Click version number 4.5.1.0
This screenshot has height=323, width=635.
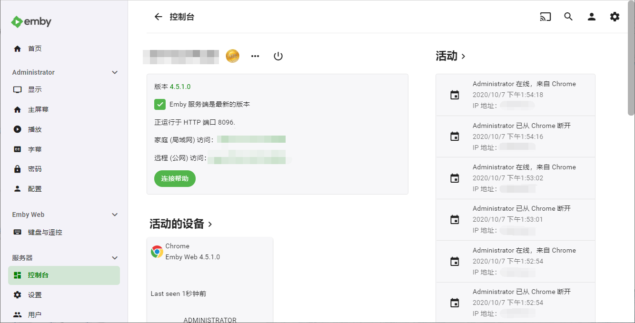pos(180,87)
